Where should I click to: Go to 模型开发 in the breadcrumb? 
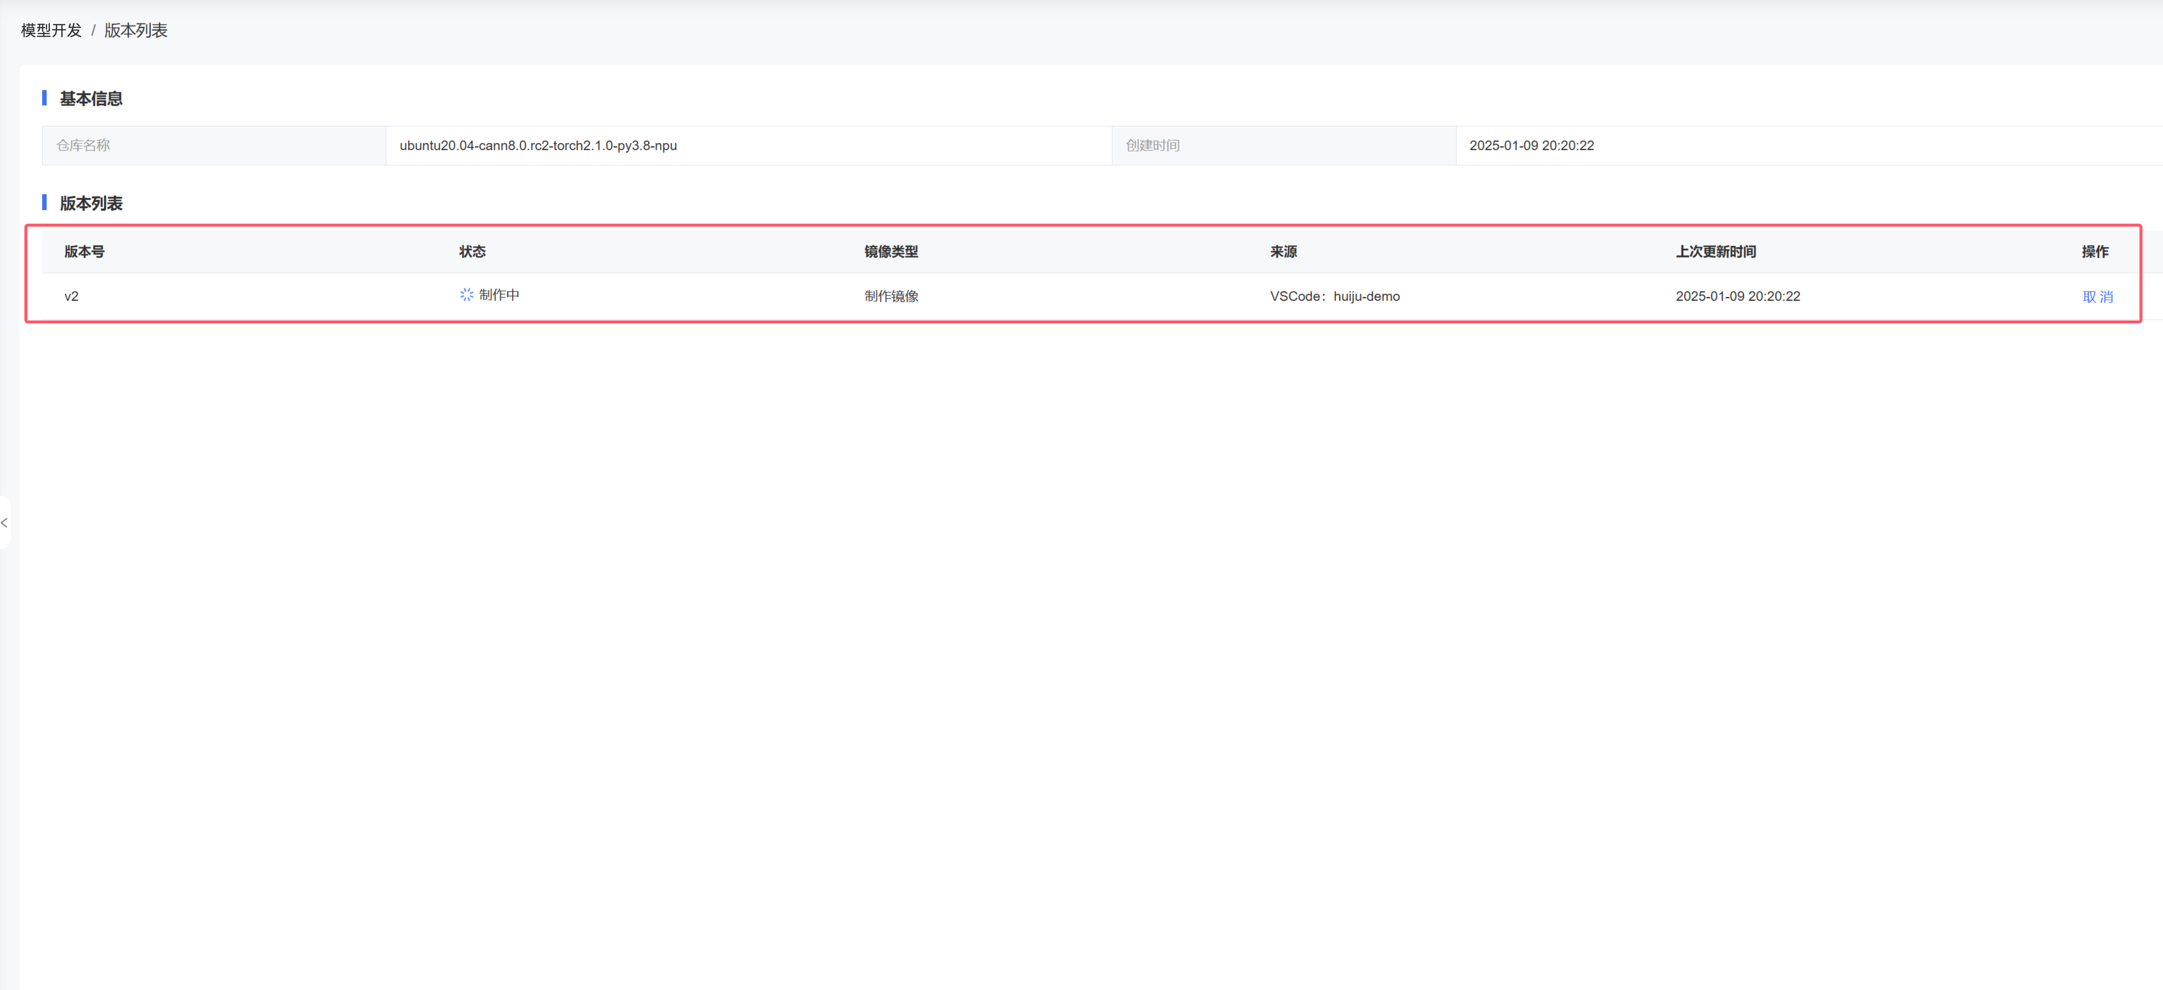[51, 30]
